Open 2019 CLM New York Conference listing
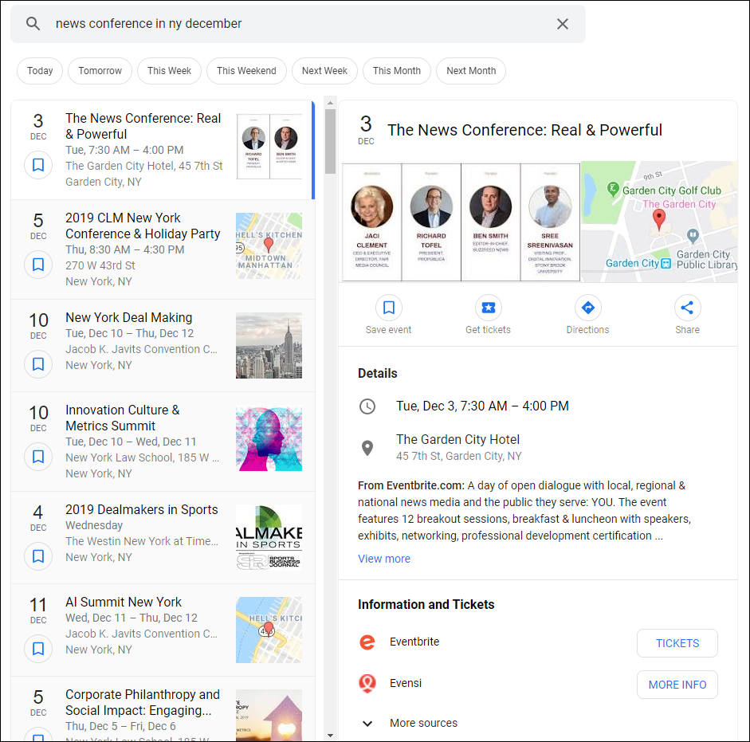This screenshot has width=750, height=742. pyautogui.click(x=163, y=249)
